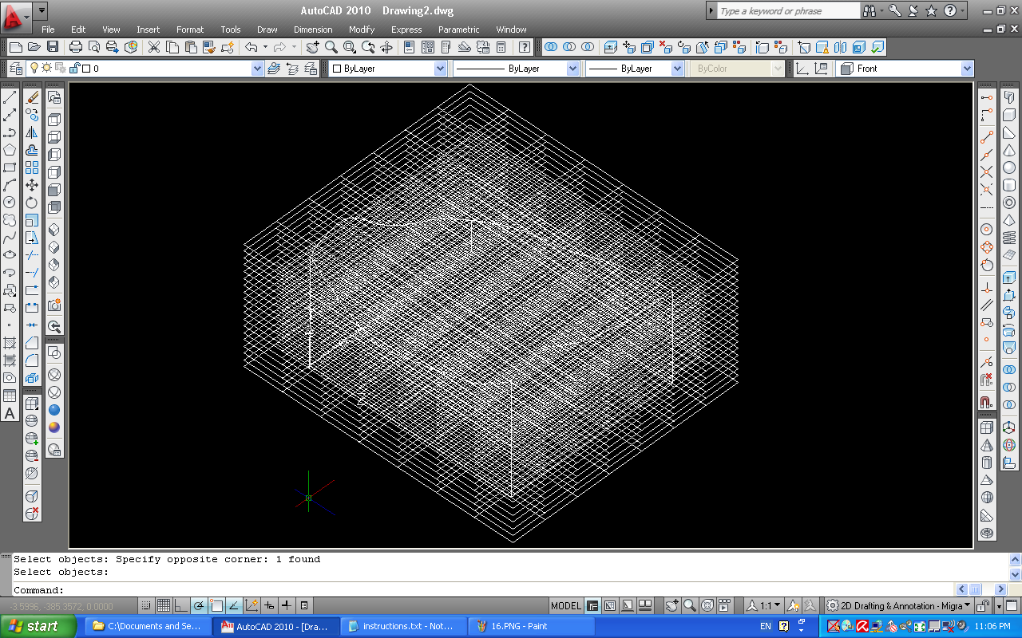The height and width of the screenshot is (638, 1022).
Task: Select the Line tool in the Draw toolbar
Action: click(x=10, y=97)
